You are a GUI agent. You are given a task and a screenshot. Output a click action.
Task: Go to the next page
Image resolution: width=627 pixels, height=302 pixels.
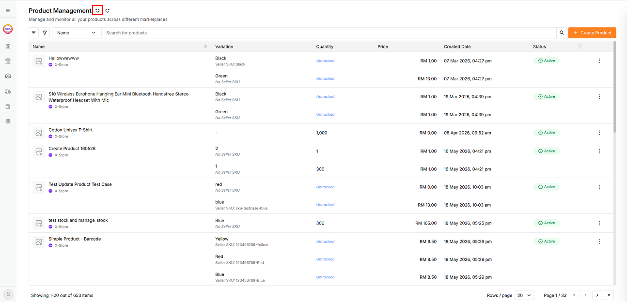[597, 295]
